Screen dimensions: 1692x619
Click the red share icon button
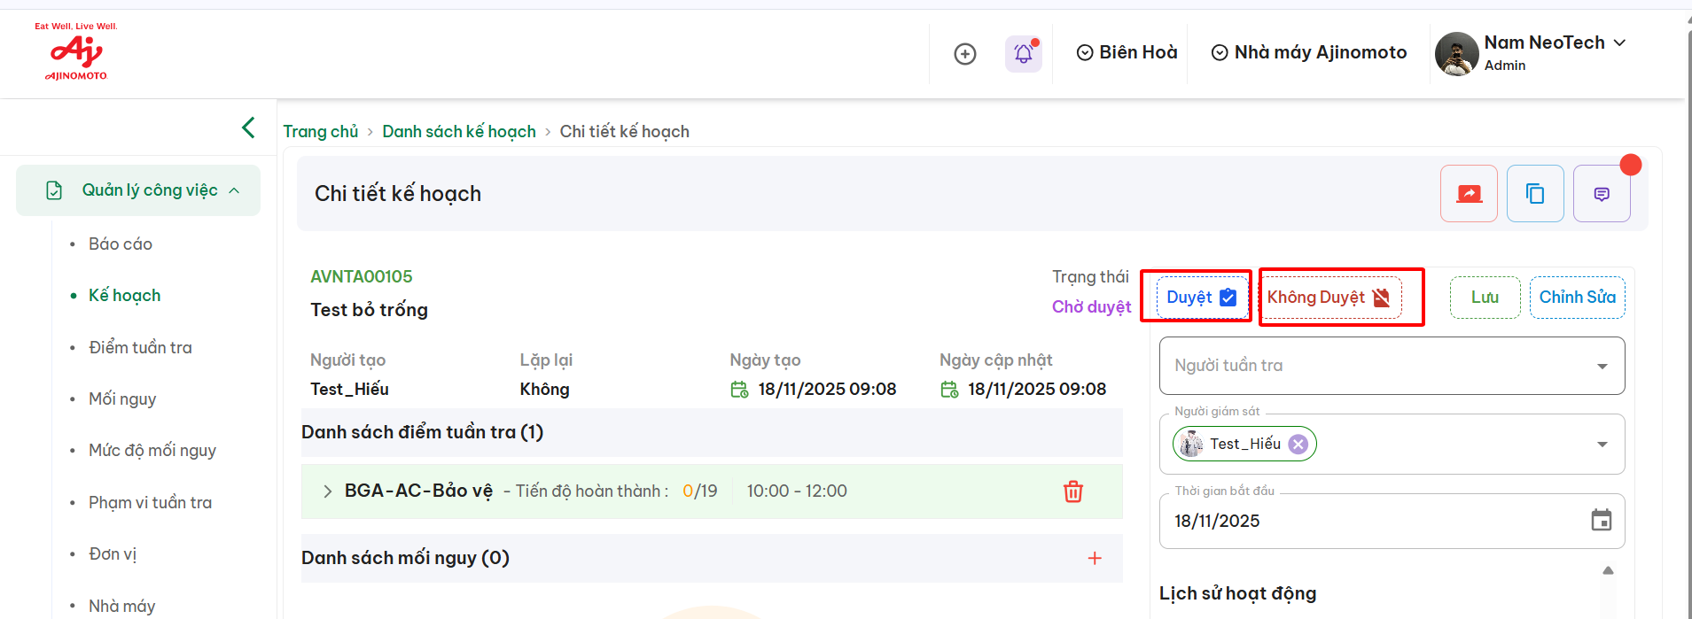click(x=1469, y=194)
